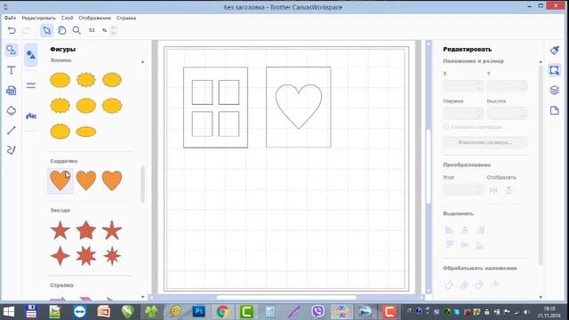Open the Справка menu
The width and height of the screenshot is (569, 320).
126,18
